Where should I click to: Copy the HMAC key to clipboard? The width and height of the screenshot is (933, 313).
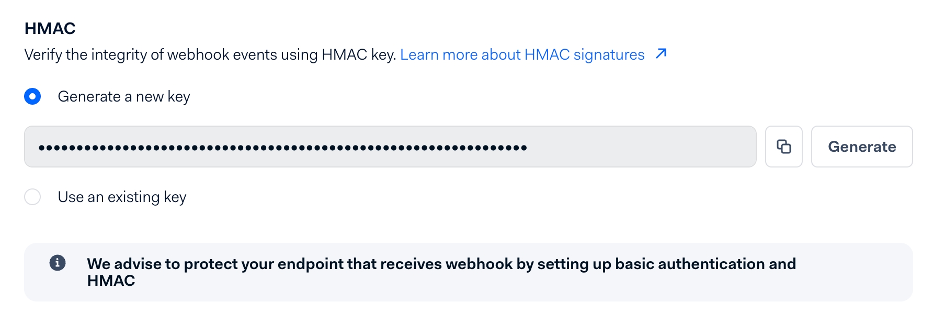click(783, 147)
